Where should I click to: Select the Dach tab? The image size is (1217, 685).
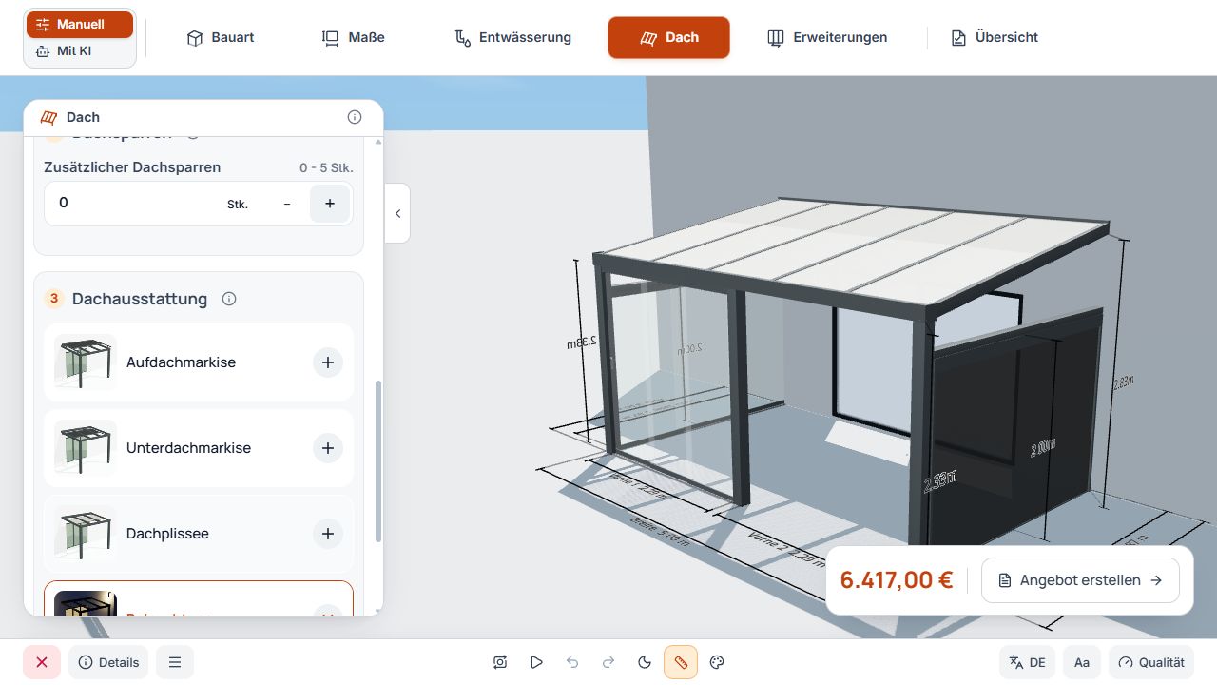pos(669,38)
